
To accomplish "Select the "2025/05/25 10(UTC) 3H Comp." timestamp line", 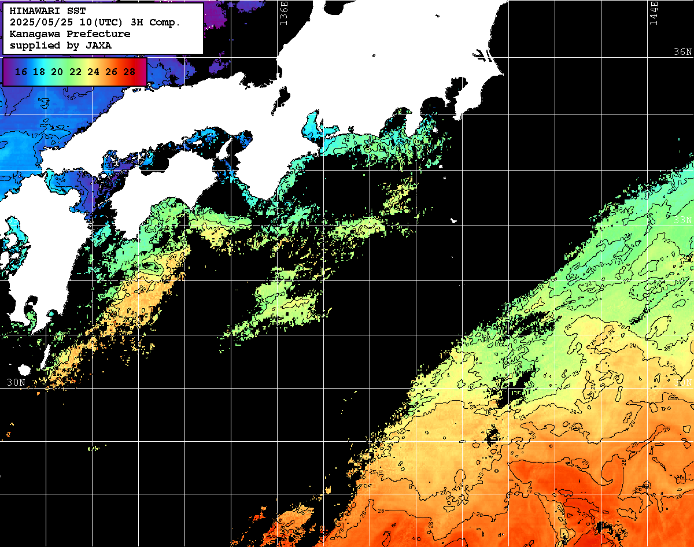I will pyautogui.click(x=95, y=23).
